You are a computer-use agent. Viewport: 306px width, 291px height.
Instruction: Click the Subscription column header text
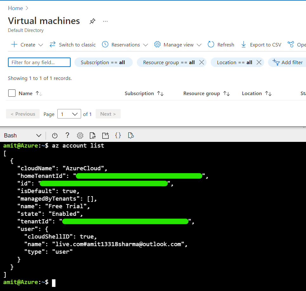pos(139,94)
